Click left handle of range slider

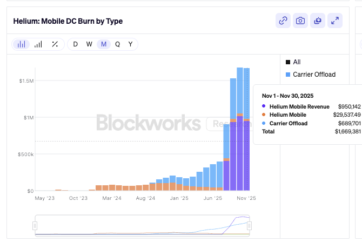click(x=35, y=225)
